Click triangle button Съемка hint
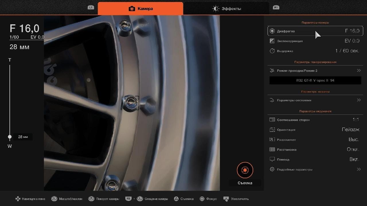 coord(184,199)
